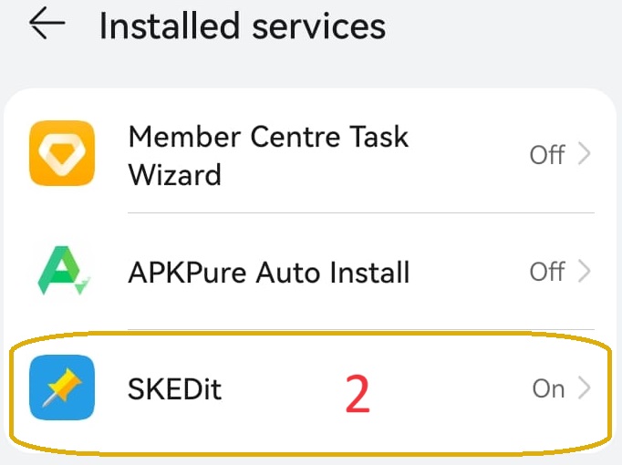622x465 pixels.
Task: Click the Installed services page title
Action: [x=242, y=26]
